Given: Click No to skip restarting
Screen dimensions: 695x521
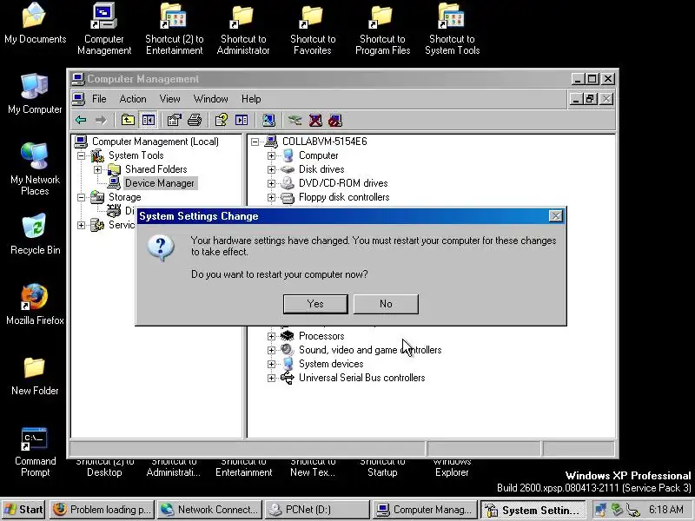Looking at the screenshot, I should 386,304.
